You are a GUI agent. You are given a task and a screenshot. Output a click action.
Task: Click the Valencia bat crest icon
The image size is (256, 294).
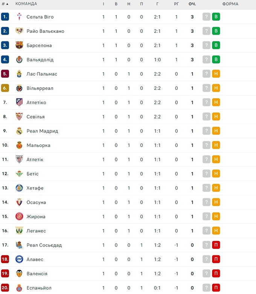(19, 274)
